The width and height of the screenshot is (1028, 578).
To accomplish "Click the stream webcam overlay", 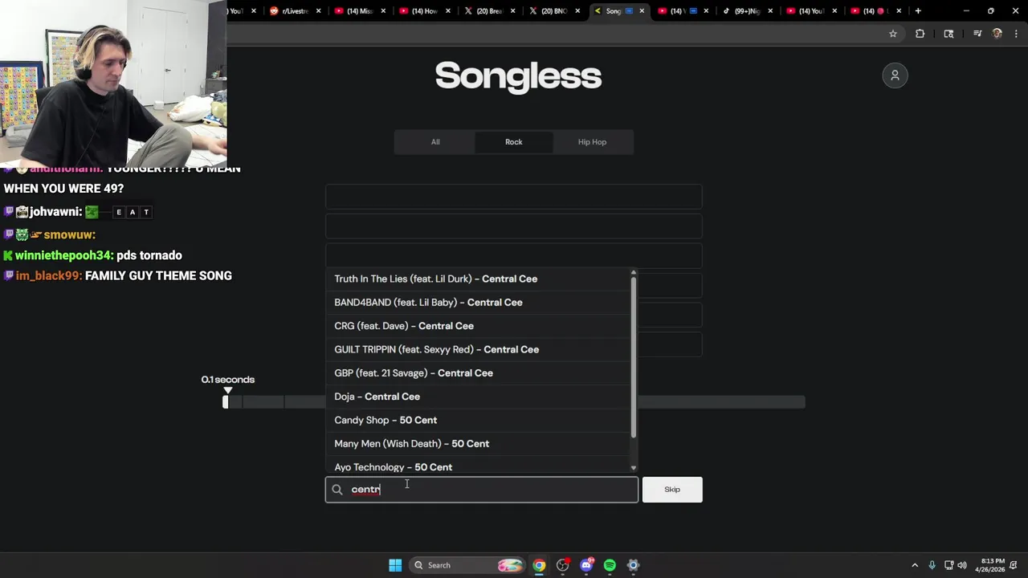I will (113, 83).
